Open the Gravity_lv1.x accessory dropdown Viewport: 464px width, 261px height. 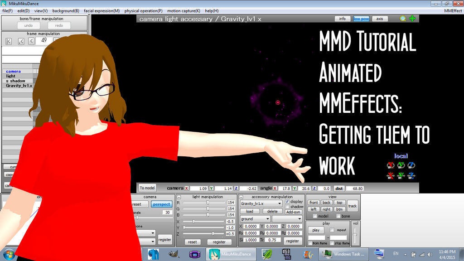coord(261,203)
